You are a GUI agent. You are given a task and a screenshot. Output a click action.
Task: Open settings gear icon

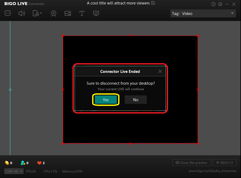click(220, 4)
